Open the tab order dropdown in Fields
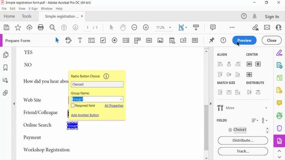Viewport: 285px width, 160px height. click(265, 120)
